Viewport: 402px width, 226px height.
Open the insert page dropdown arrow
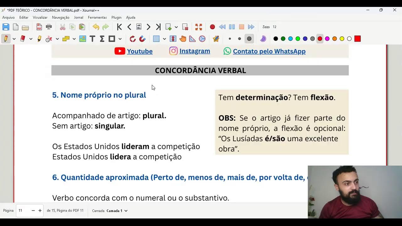pos(176,27)
